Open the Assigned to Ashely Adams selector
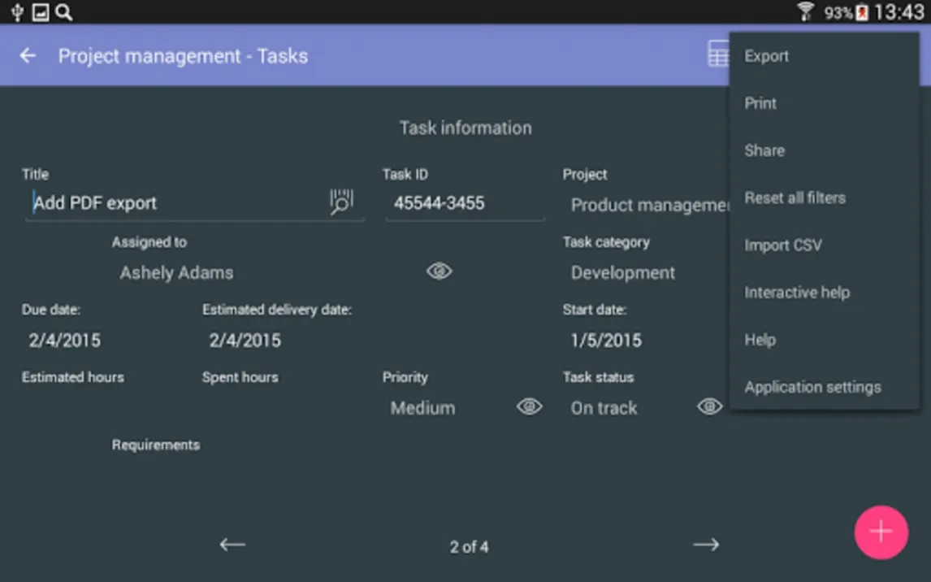The image size is (931, 582). tap(177, 273)
